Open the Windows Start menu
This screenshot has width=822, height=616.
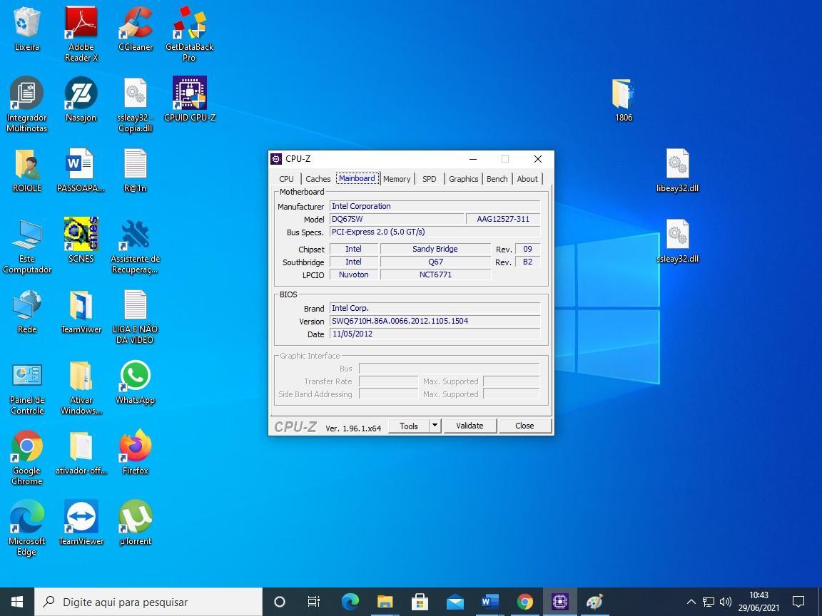[x=17, y=602]
